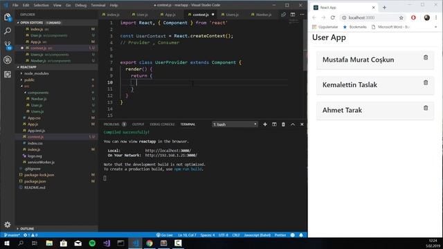Open the Search view in activity bar
Screen dimensions: 443x249
(x=8, y=30)
